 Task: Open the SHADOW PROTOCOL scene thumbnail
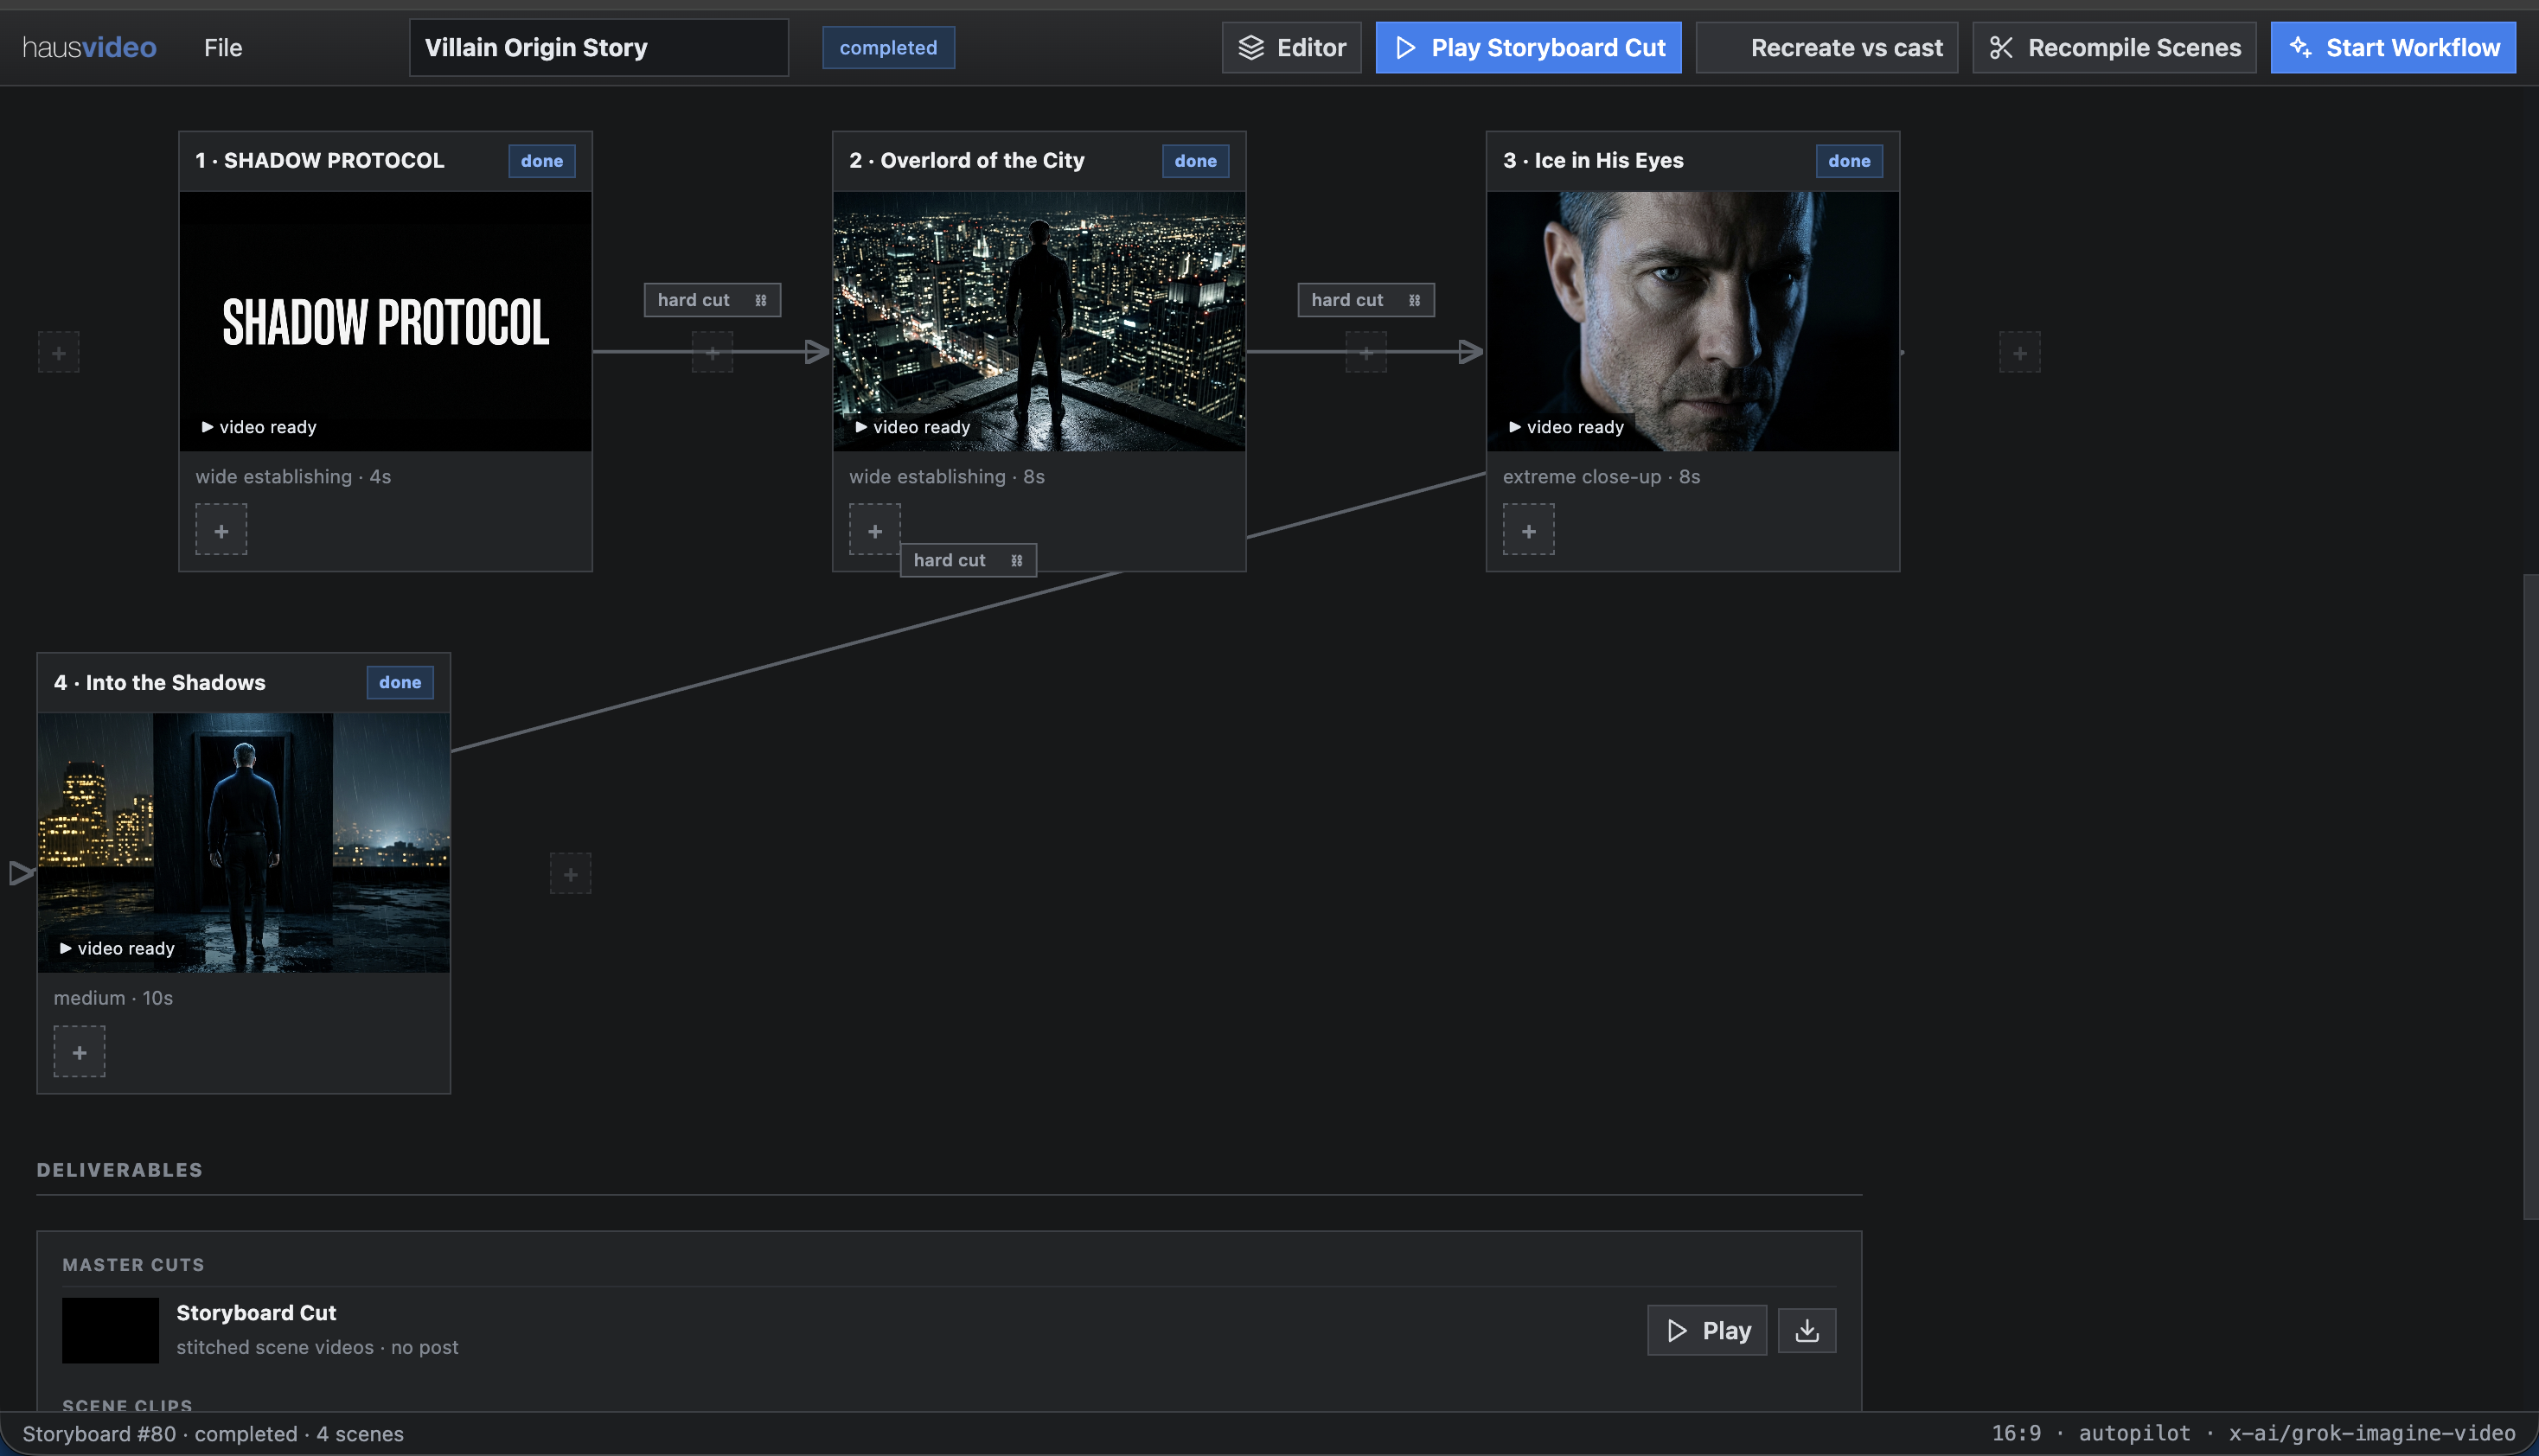point(385,321)
